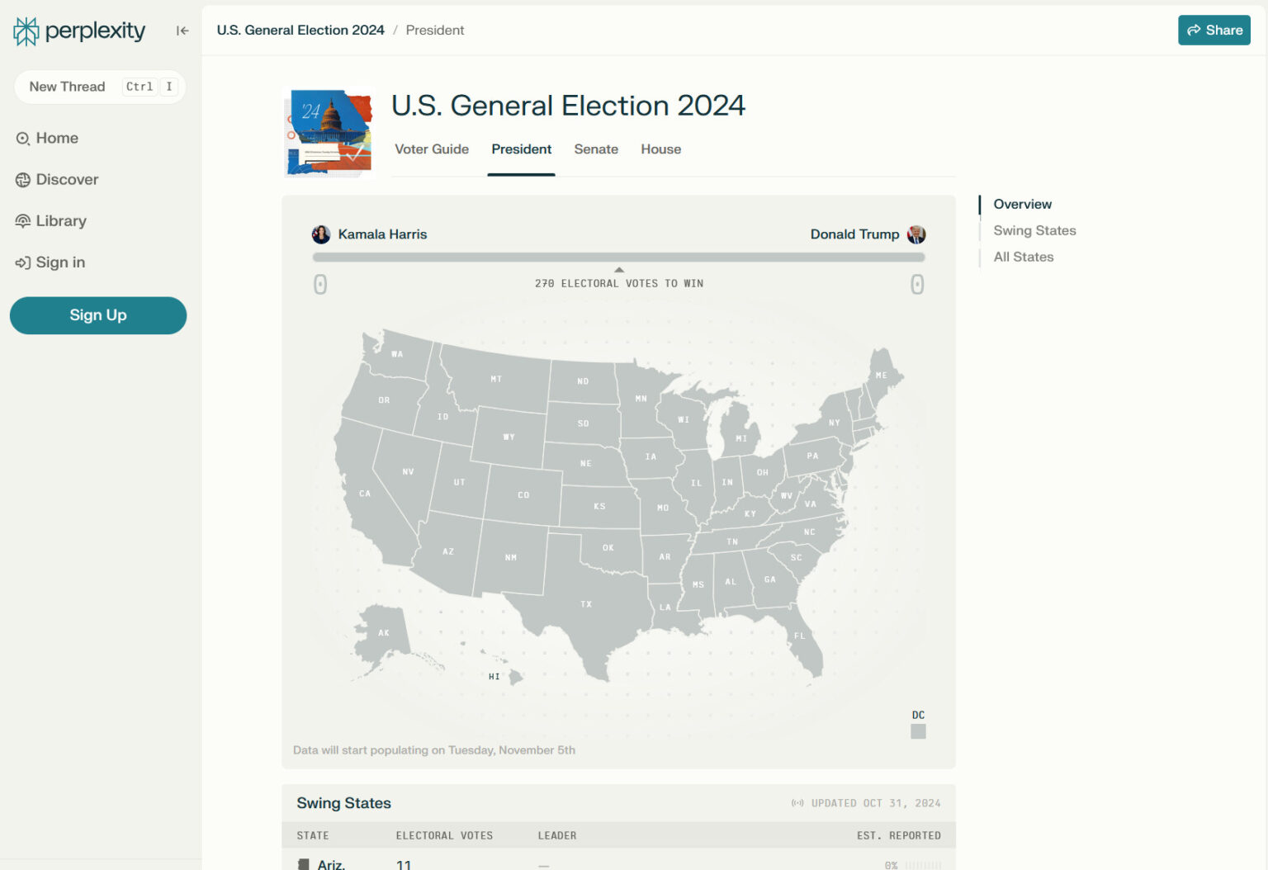Click the Perplexity logo

coord(78,31)
